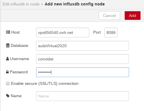Image resolution: width=144 pixels, height=111 pixels.
Task: Click the Host server icon
Action: point(8,32)
